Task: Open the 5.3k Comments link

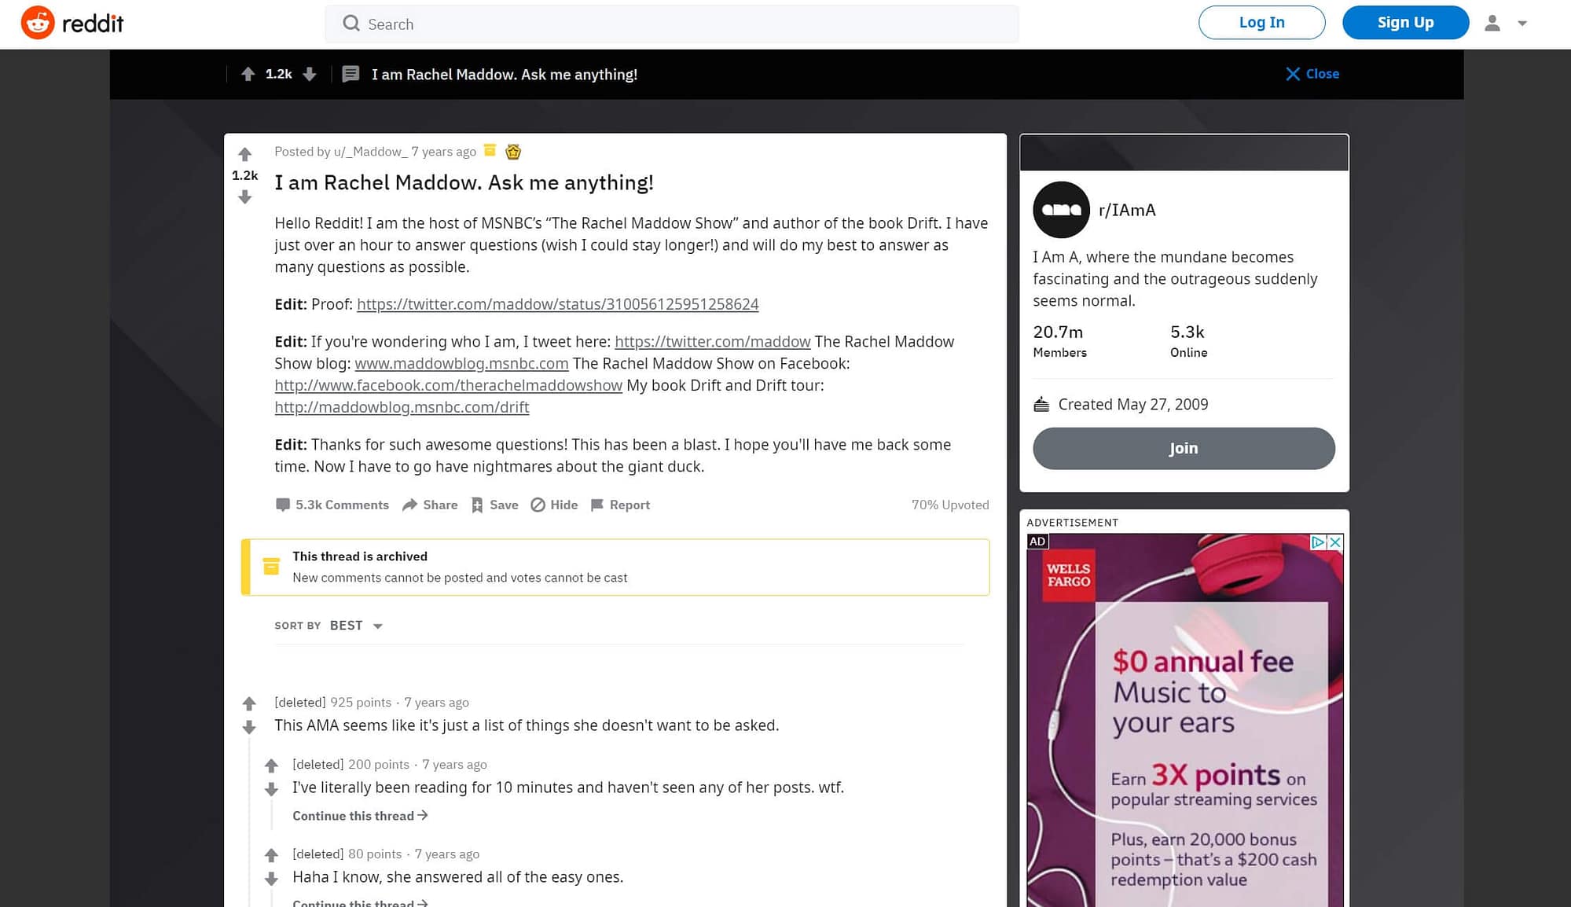Action: (x=332, y=505)
